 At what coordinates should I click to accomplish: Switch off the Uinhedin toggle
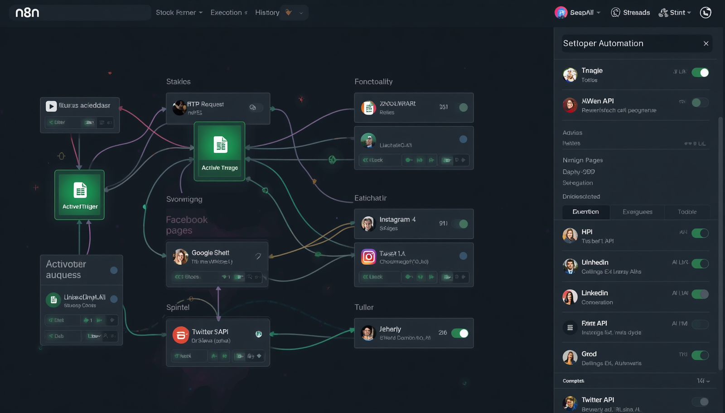[x=700, y=264]
